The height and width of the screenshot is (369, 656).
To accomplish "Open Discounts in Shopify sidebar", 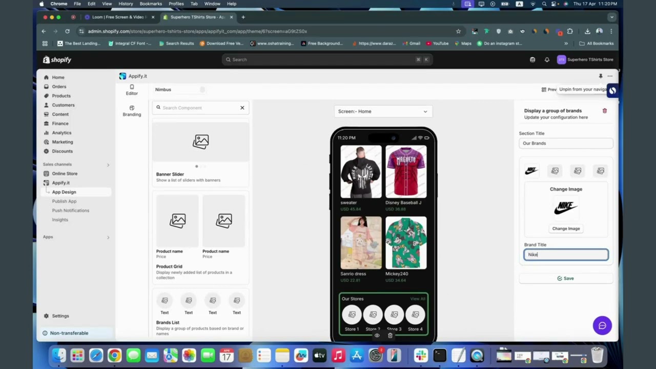I will [62, 151].
